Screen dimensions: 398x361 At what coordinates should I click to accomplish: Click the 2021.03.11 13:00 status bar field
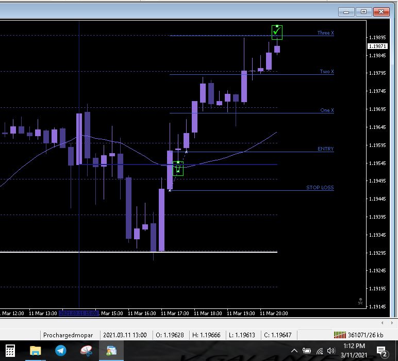(x=125, y=335)
